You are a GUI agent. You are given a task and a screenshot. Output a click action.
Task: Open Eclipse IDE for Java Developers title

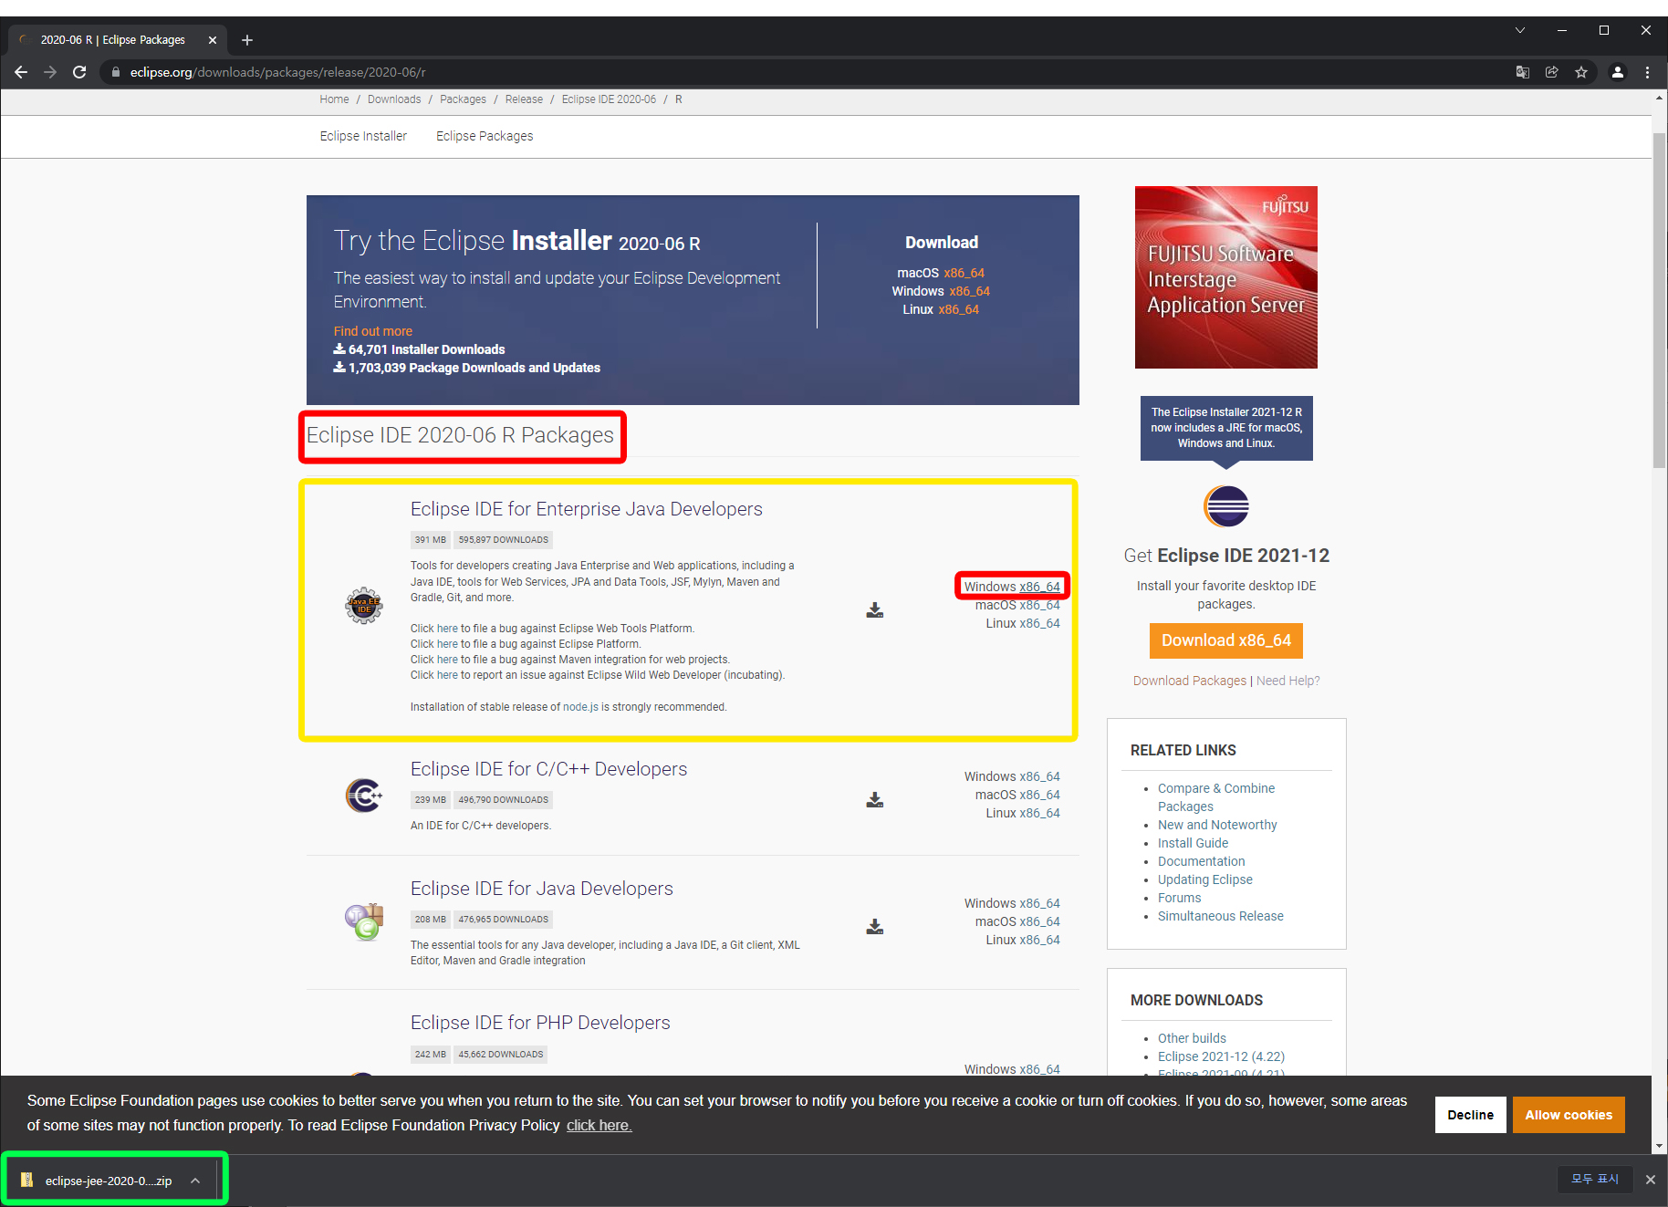pos(541,889)
